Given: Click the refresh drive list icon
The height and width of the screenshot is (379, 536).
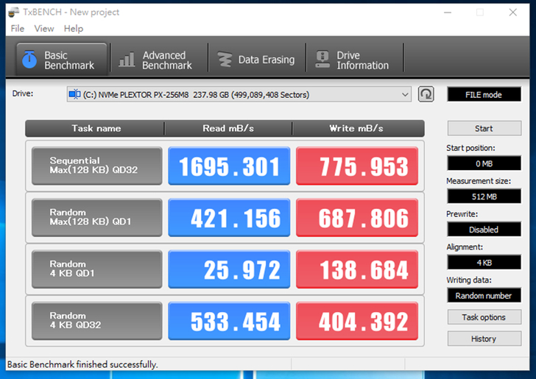Looking at the screenshot, I should click(426, 94).
